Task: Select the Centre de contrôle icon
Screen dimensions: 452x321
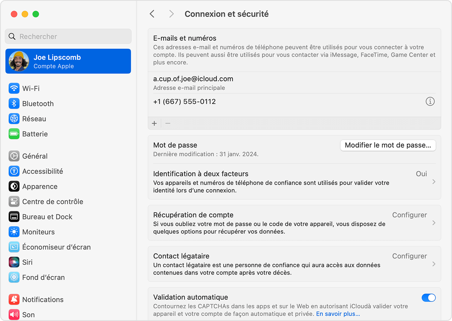Action: 14,202
